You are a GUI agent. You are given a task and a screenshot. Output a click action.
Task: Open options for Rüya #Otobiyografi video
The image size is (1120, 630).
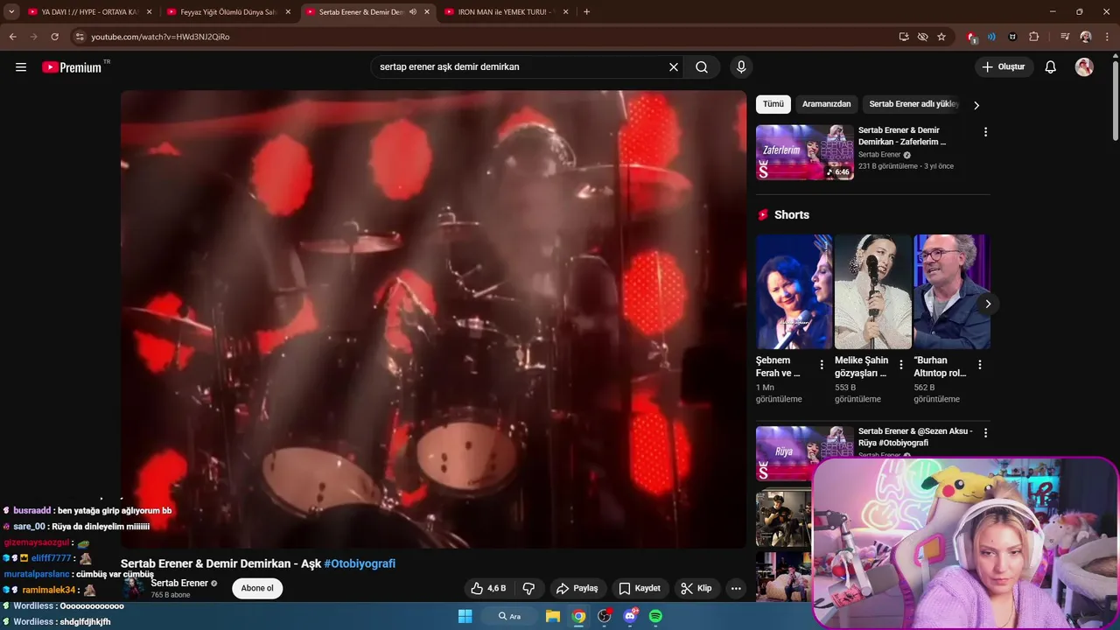pyautogui.click(x=985, y=433)
